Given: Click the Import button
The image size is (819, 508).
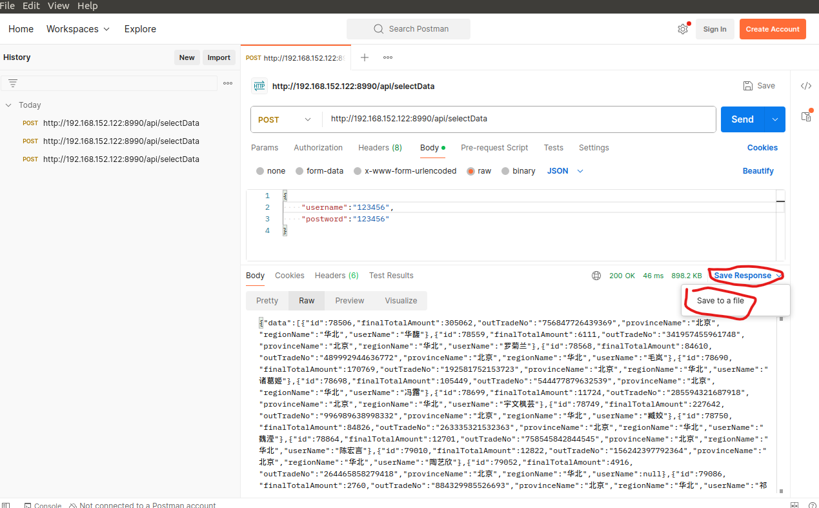Looking at the screenshot, I should click(x=219, y=57).
